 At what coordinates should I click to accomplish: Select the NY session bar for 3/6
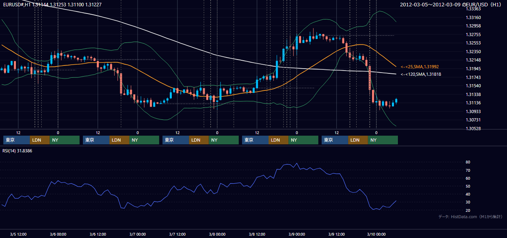[x=144, y=140]
